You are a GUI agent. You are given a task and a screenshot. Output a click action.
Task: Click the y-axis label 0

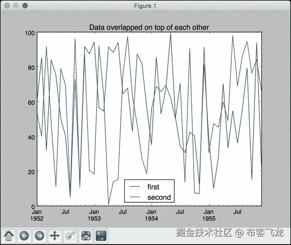point(33,206)
